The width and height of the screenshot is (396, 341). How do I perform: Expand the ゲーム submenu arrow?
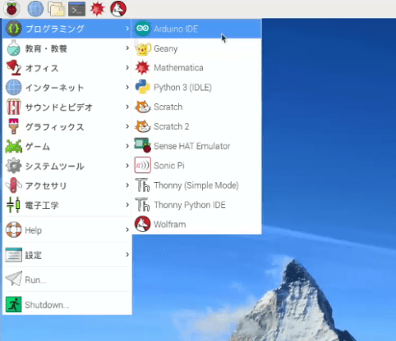click(x=127, y=146)
